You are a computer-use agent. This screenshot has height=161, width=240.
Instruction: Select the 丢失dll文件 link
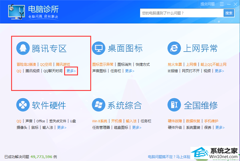click(x=58, y=121)
